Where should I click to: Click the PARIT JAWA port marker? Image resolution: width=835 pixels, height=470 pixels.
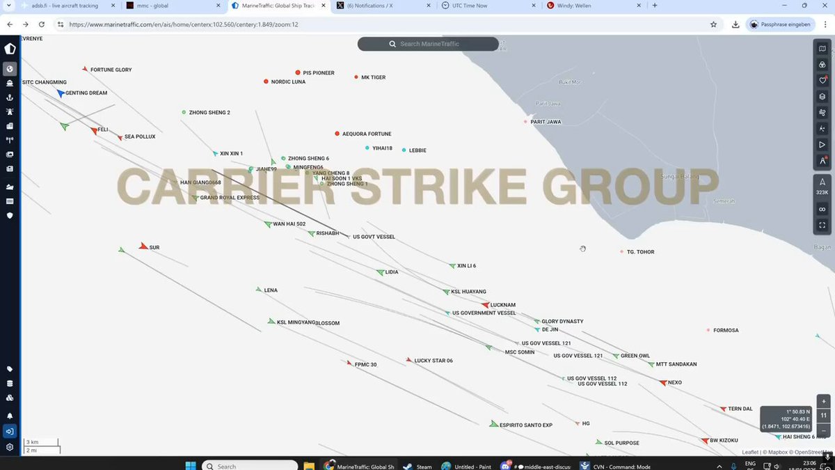(x=525, y=122)
